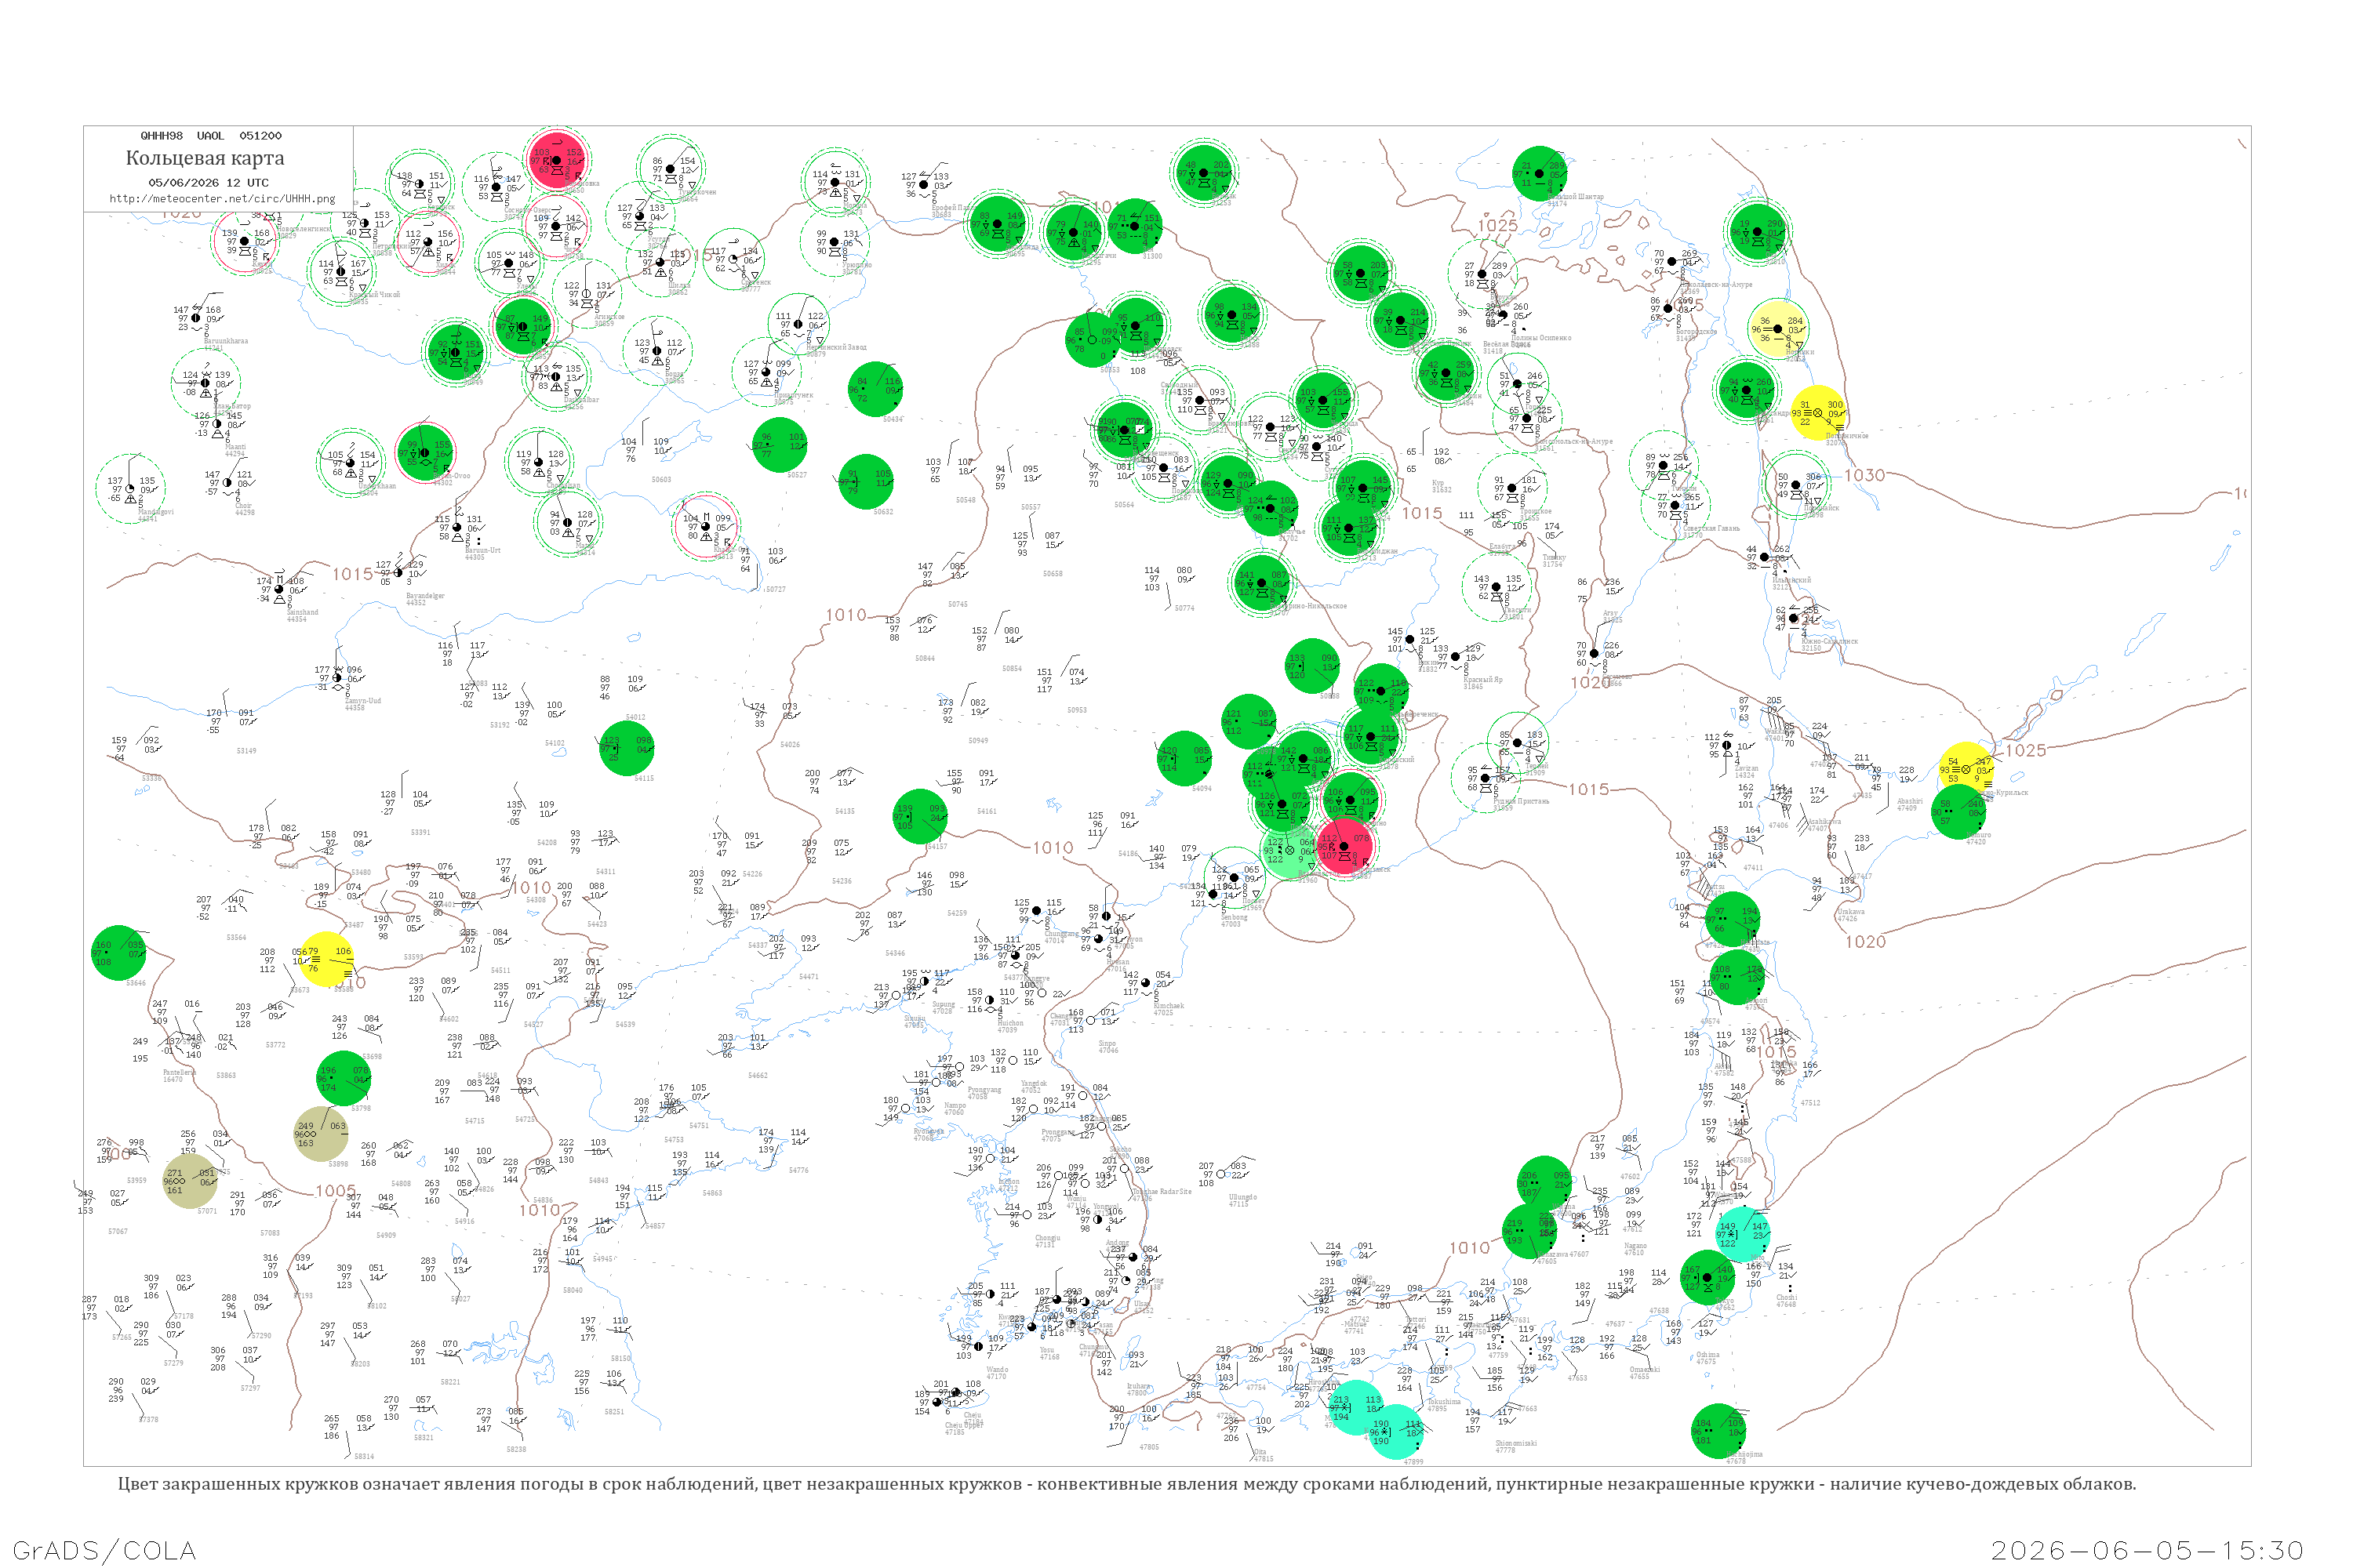Image resolution: width=2353 pixels, height=1568 pixels.
Task: Click the Maanti station label
Action: [x=235, y=447]
